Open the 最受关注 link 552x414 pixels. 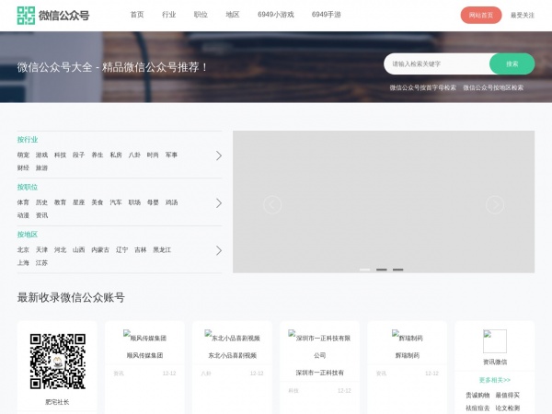[x=523, y=15]
